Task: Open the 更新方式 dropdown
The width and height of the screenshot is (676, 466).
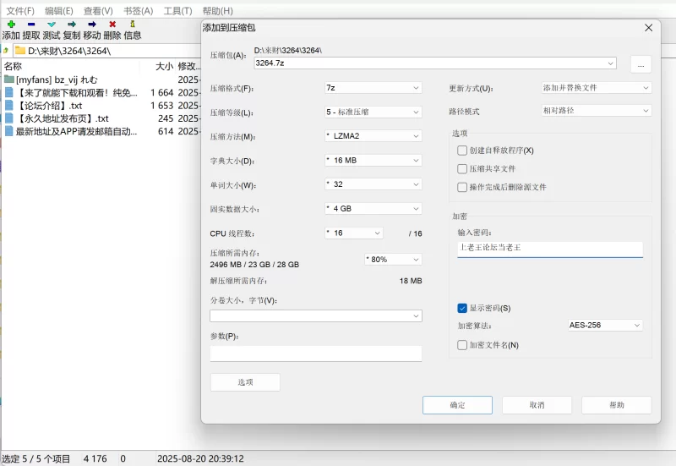Action: tap(597, 88)
